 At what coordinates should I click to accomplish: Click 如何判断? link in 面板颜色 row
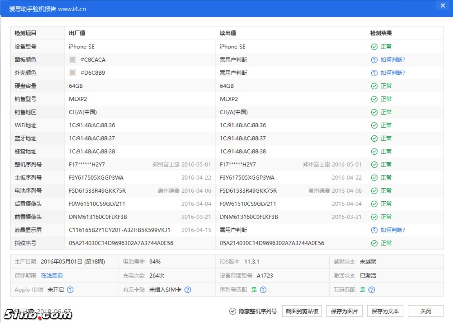click(393, 60)
